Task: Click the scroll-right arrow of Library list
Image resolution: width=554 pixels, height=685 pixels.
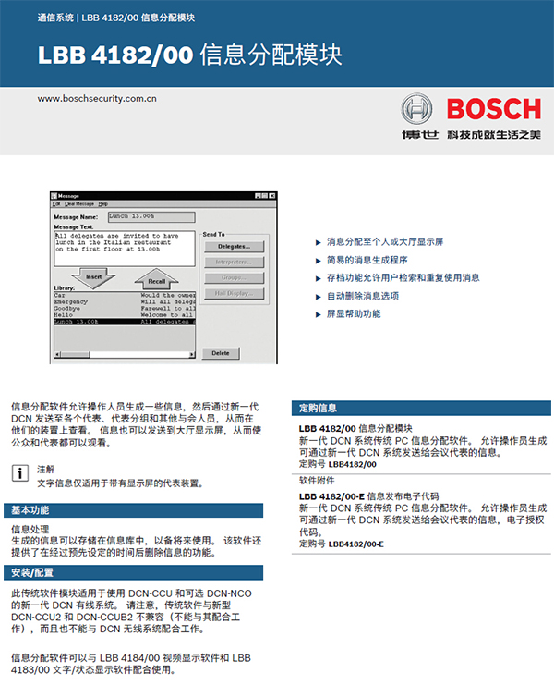Action: click(x=191, y=354)
